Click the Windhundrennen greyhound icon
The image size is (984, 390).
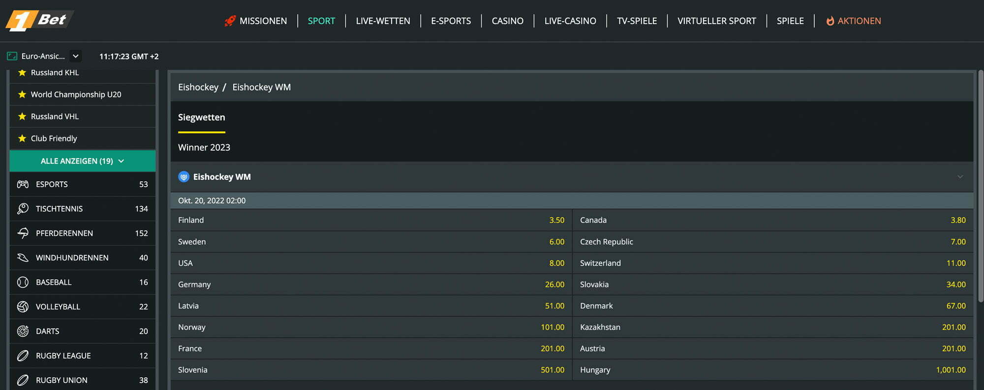tap(23, 258)
